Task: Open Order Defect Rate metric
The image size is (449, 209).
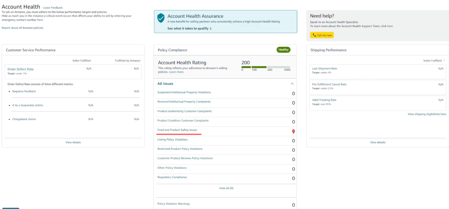Action: tap(20, 69)
